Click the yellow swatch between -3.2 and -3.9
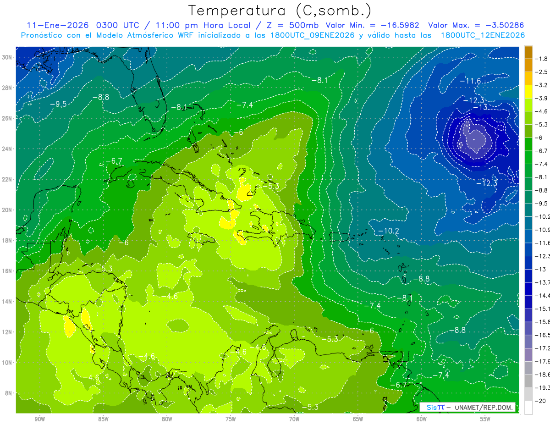Image resolution: width=550 pixels, height=425 pixels. 528,92
